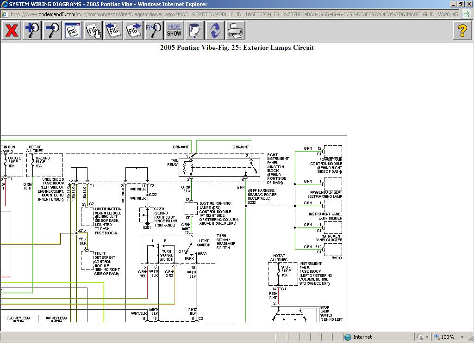
Task: Select the FIG hand pan tool
Action: coord(93,31)
